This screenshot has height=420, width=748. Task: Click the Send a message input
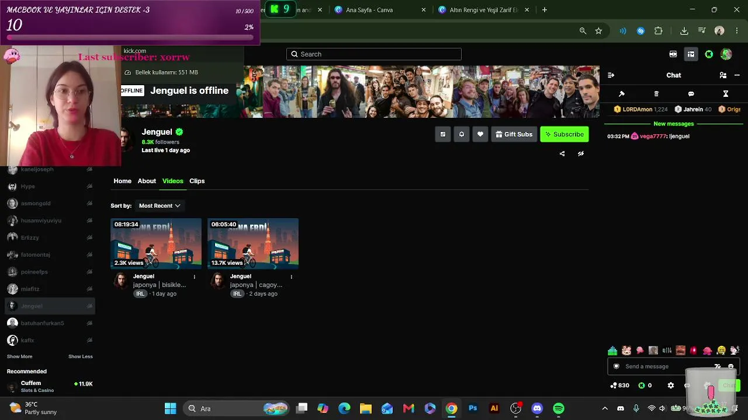(674, 366)
